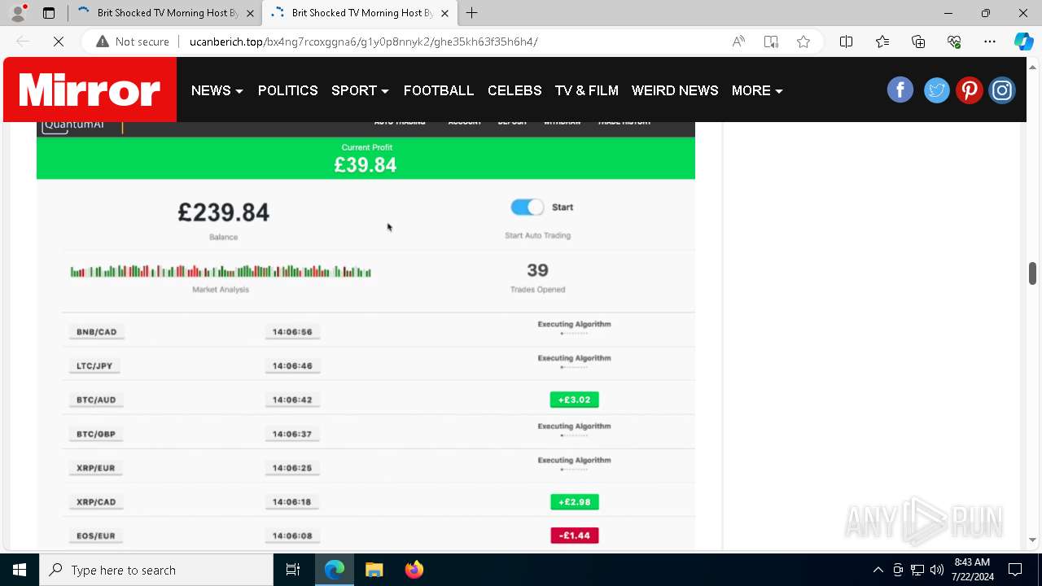Click the 14:06:56 timestamp

[x=292, y=332]
